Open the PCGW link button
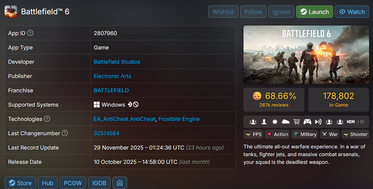The height and width of the screenshot is (189, 373). point(73,183)
